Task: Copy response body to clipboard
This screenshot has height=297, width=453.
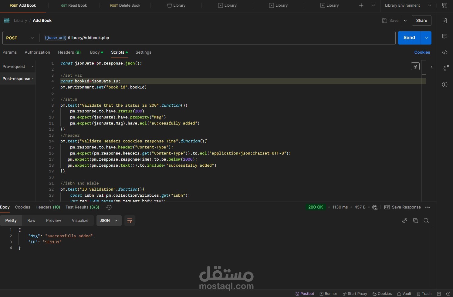Action: click(415, 221)
